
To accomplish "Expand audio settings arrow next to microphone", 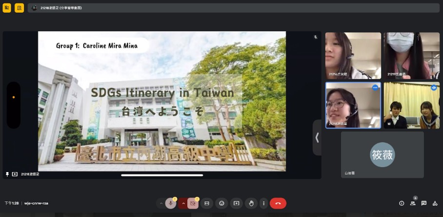I will pos(161,203).
